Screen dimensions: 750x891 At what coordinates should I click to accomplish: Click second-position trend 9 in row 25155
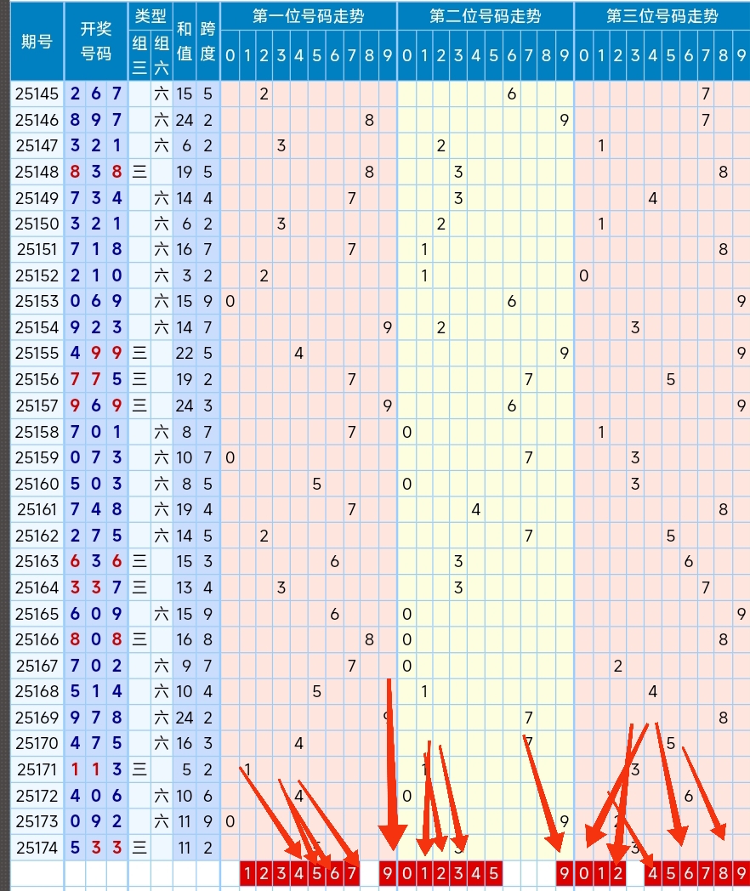point(564,354)
